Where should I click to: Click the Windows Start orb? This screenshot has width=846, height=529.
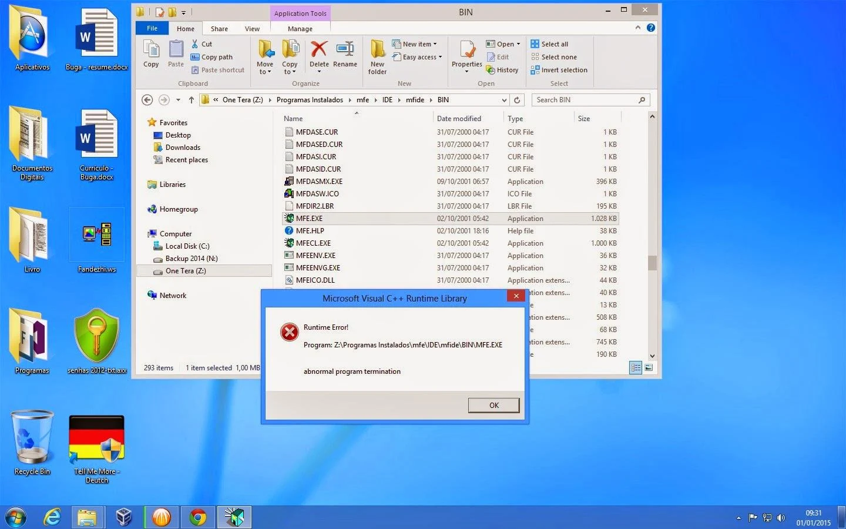coord(16,517)
